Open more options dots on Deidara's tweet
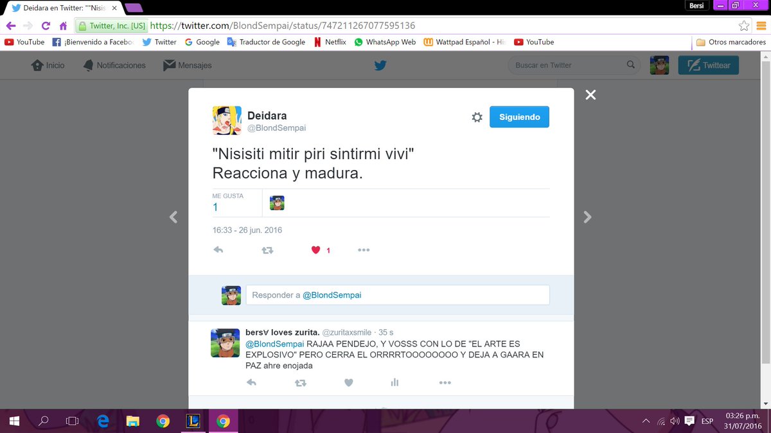Image resolution: width=771 pixels, height=433 pixels. 364,250
